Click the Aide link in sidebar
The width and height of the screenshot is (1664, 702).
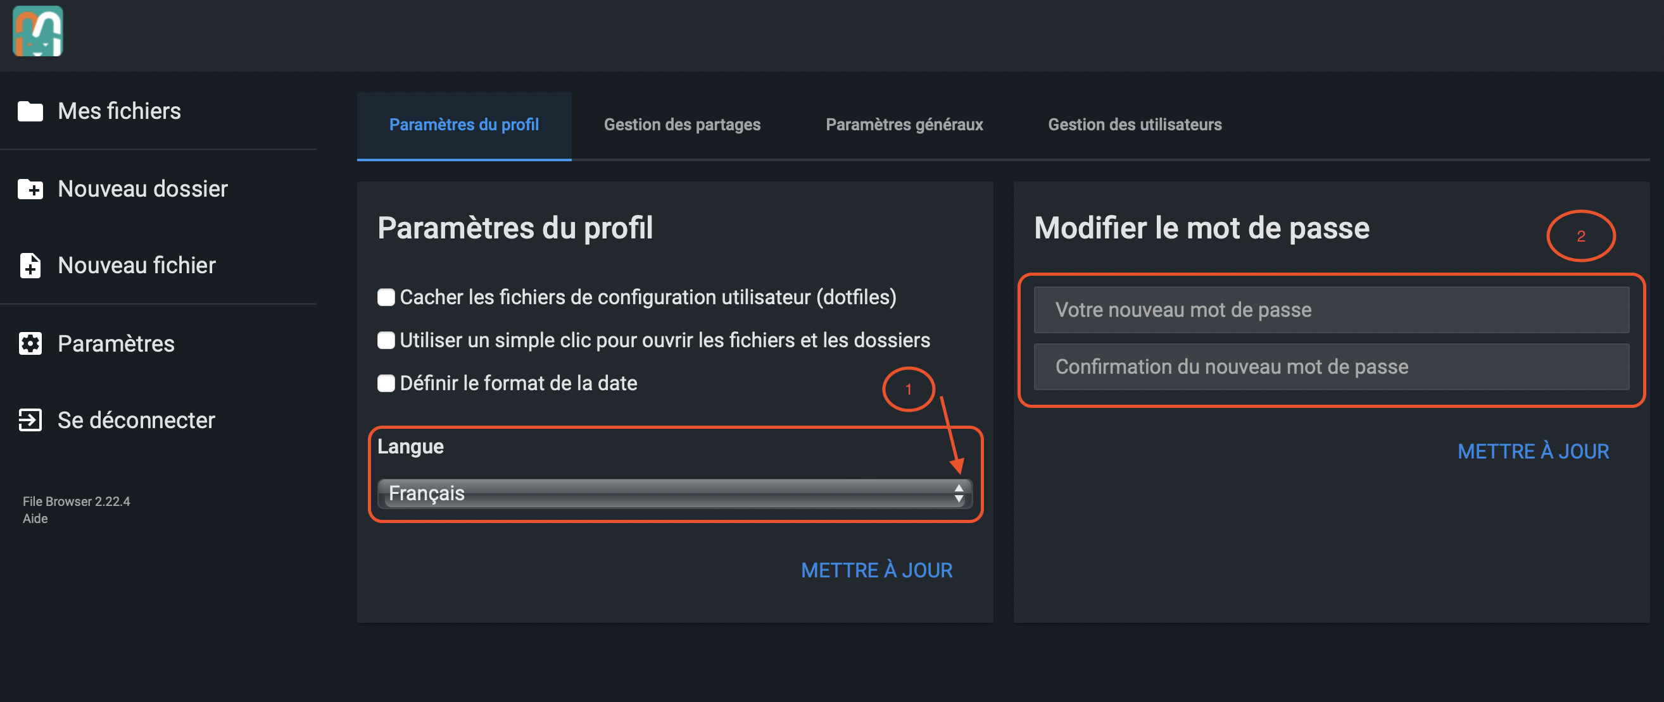[x=35, y=519]
